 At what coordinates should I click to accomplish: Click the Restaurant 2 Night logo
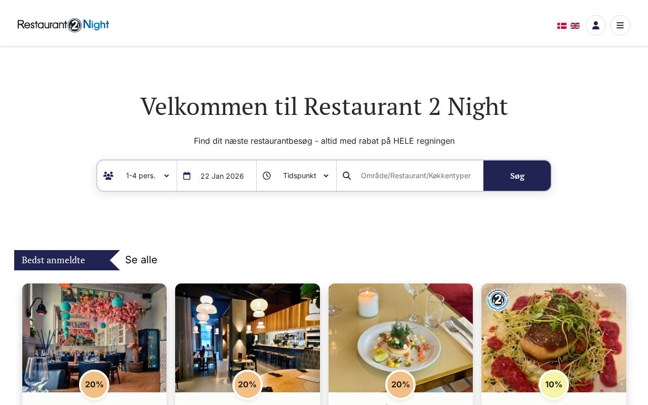coord(63,25)
